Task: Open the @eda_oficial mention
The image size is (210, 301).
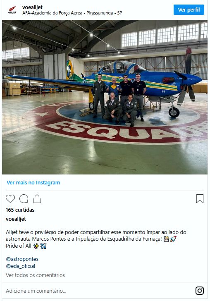Action: click(21, 266)
